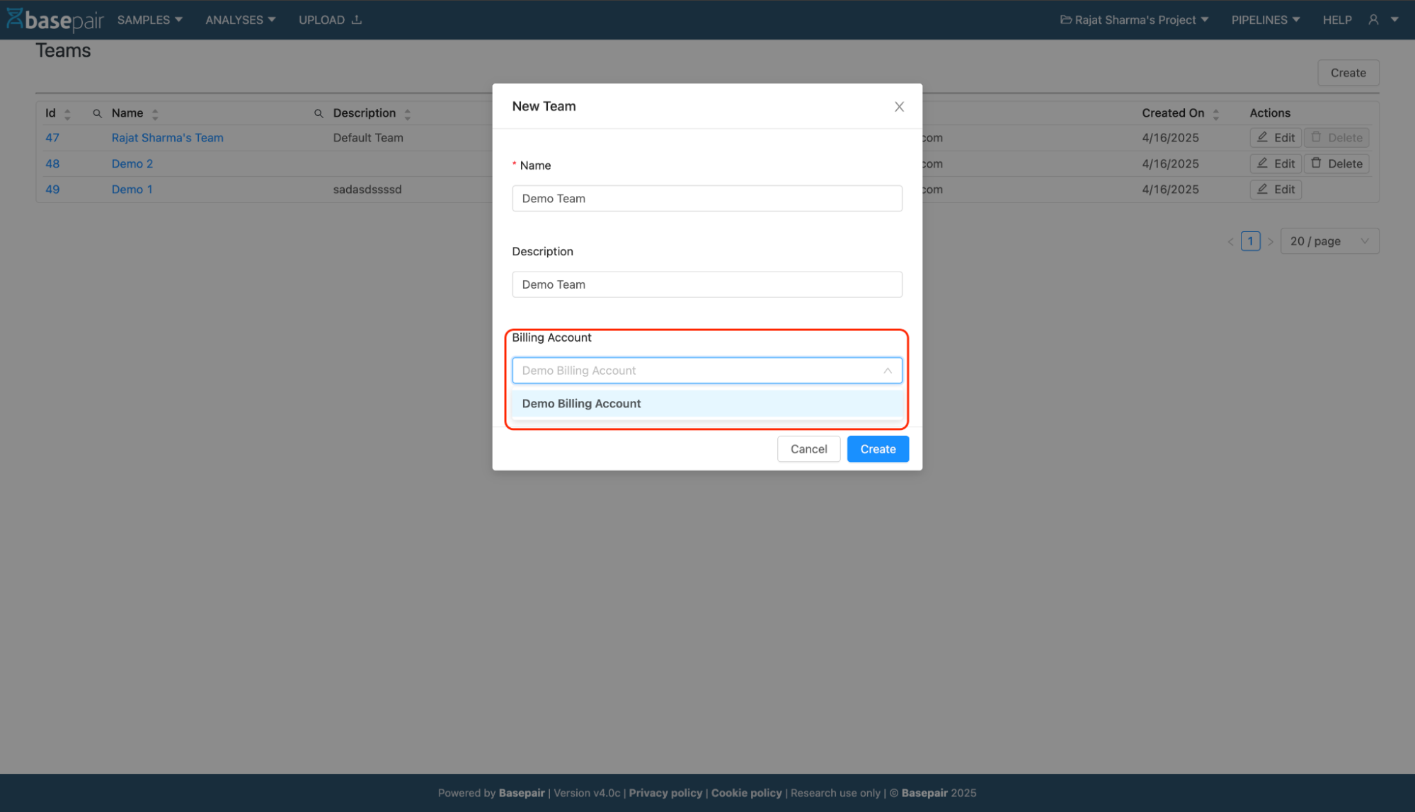Image resolution: width=1415 pixels, height=812 pixels.
Task: Click the upload icon next to UPLOAD
Action: point(357,20)
